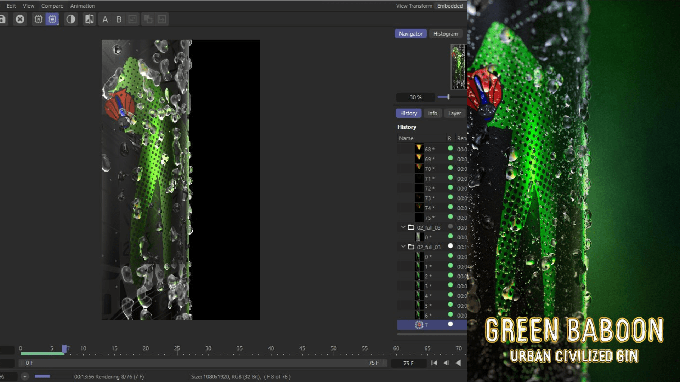Viewport: 680px width, 382px height.
Task: Click the AB compare split icon
Action: coord(89,19)
